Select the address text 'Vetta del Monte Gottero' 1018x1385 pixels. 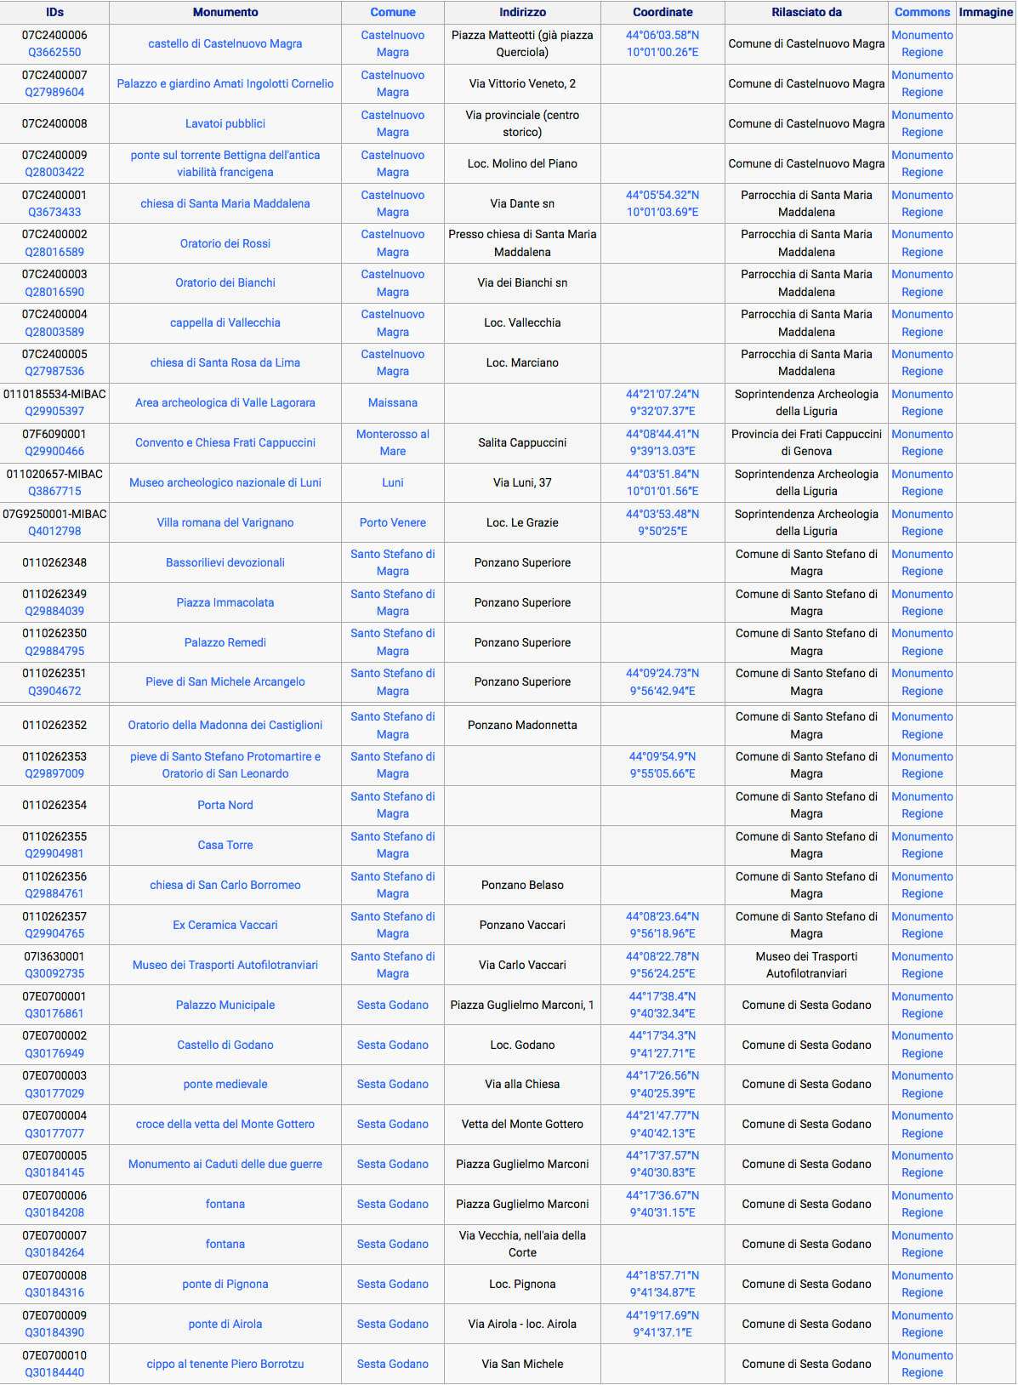tap(522, 1124)
